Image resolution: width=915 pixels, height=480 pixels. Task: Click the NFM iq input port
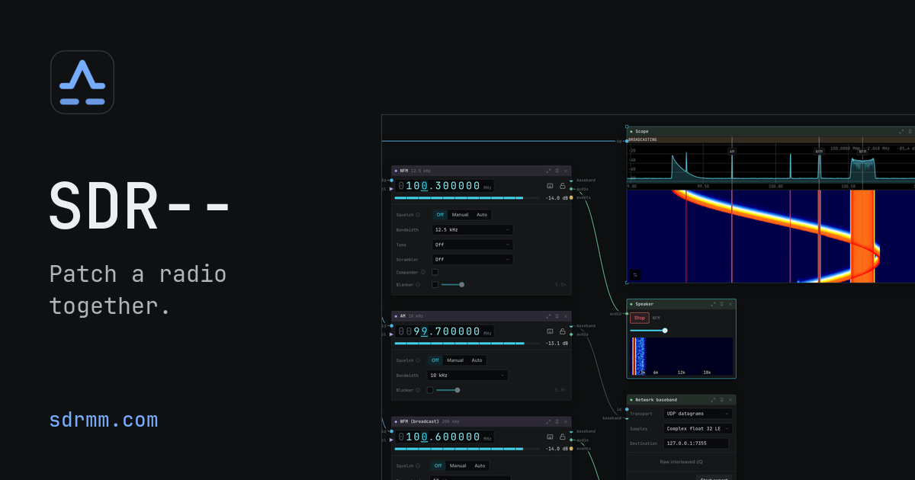(391, 181)
